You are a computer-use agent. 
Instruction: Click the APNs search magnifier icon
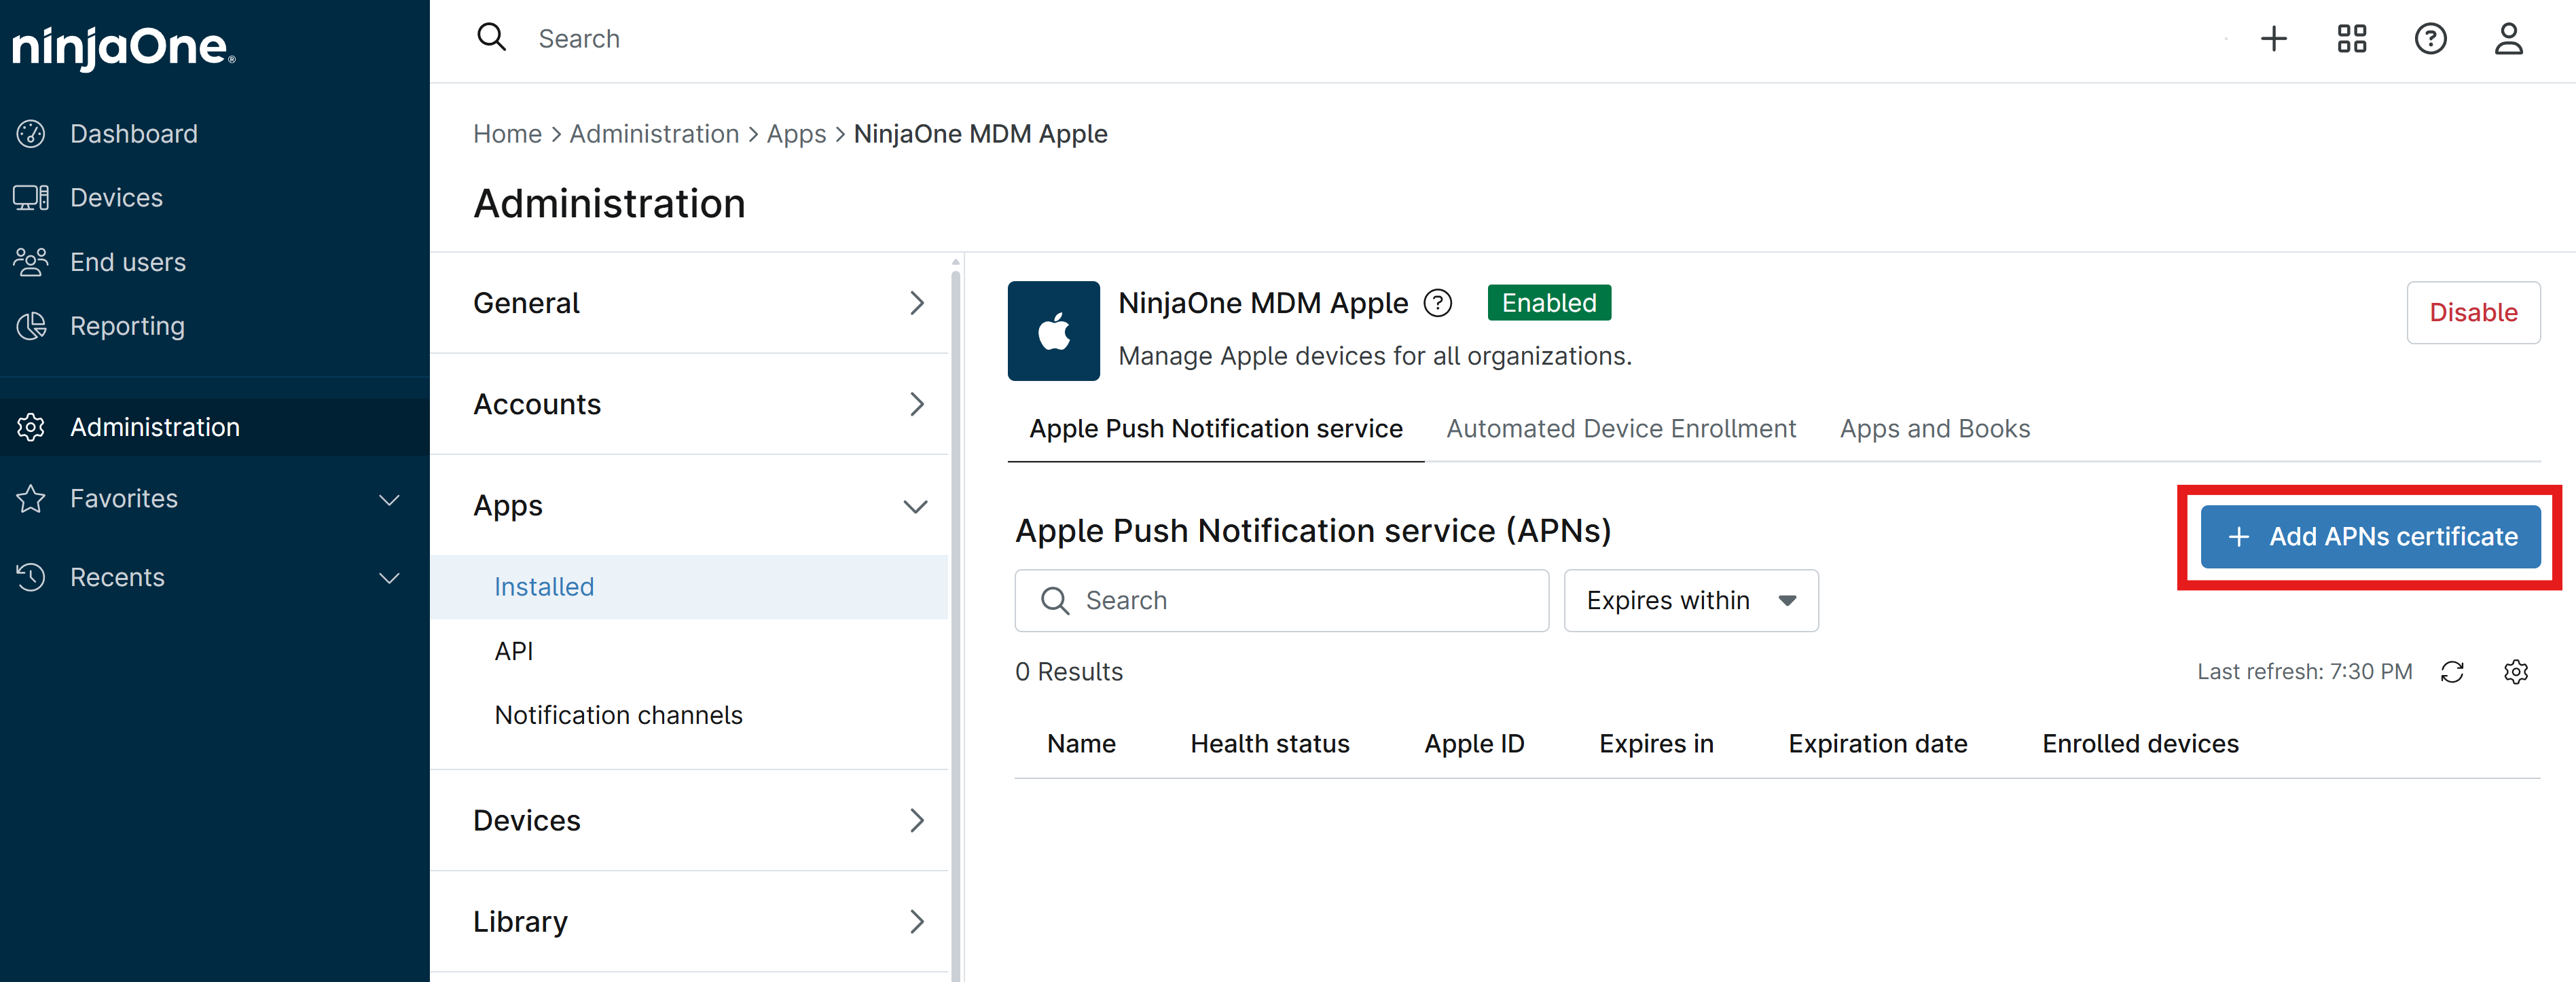(x=1055, y=600)
